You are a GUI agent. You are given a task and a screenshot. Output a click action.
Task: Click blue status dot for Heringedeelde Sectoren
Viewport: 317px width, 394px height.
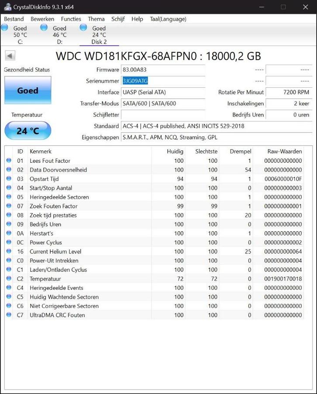(9, 196)
